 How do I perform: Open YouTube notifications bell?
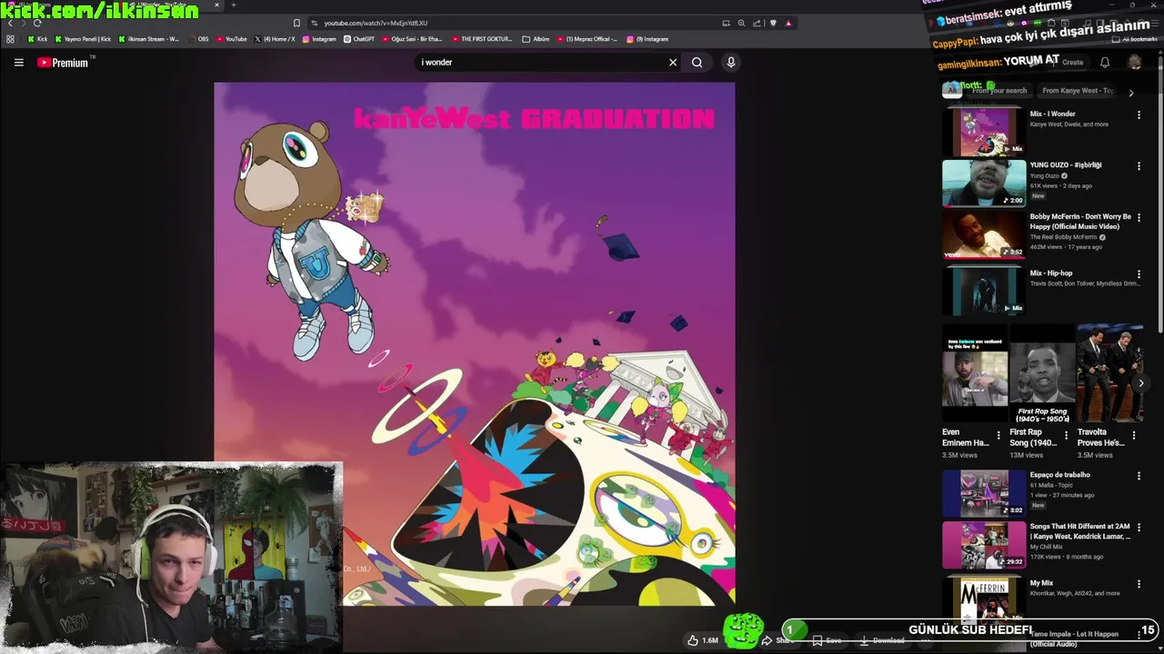1105,63
